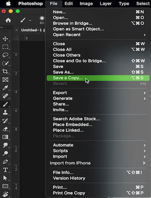Select the Object Selection tool
The image size is (151, 198).
(5, 63)
